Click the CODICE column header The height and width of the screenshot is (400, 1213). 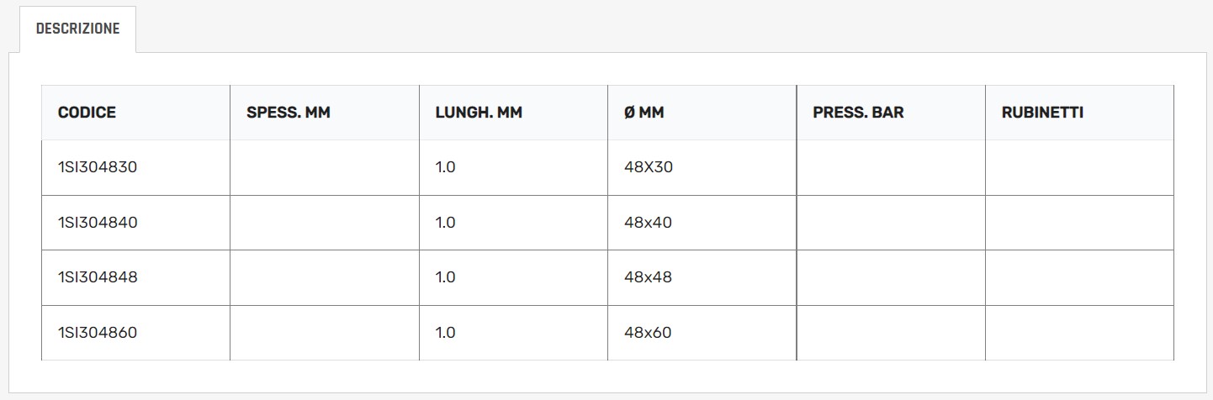pyautogui.click(x=87, y=113)
